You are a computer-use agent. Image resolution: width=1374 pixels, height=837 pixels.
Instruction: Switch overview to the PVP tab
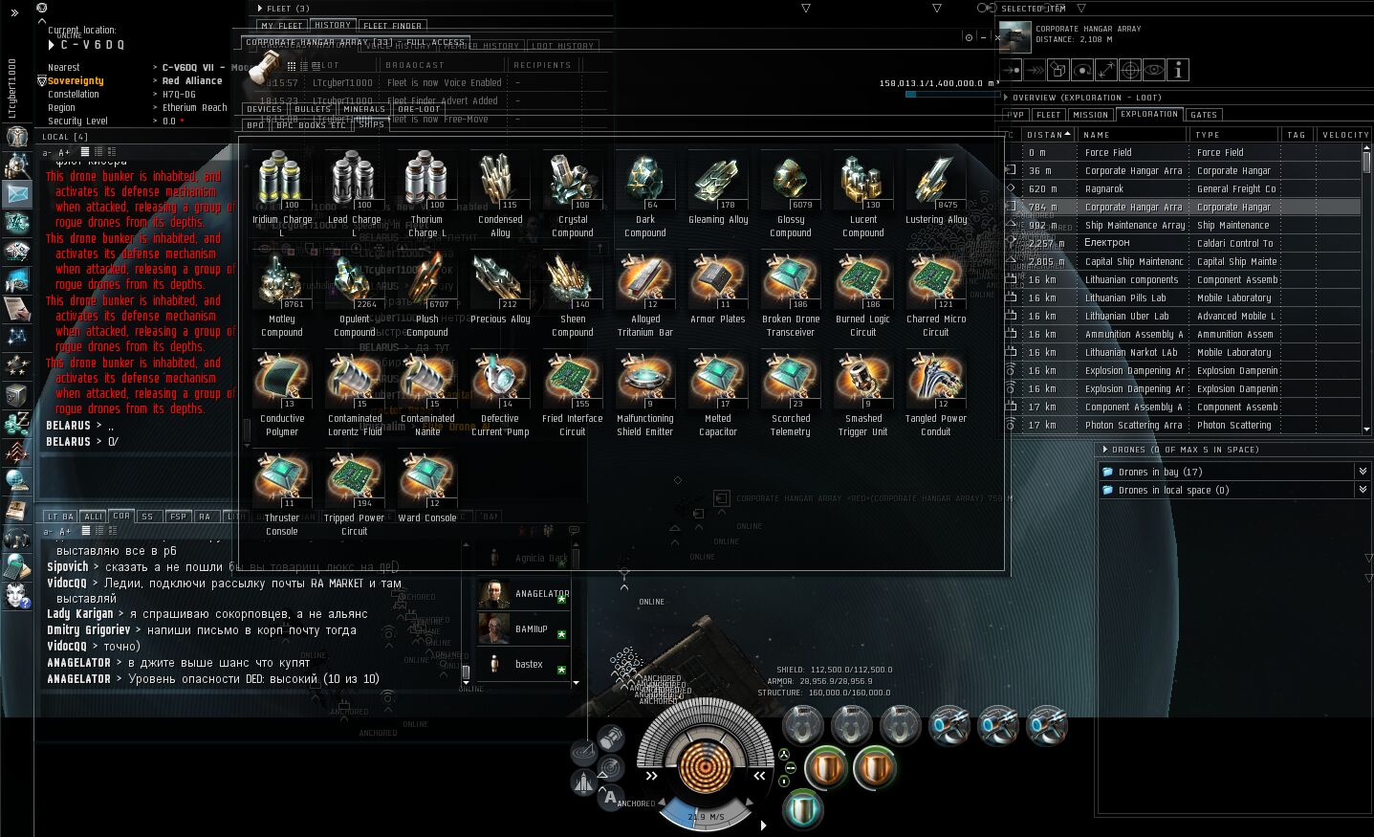(1014, 115)
